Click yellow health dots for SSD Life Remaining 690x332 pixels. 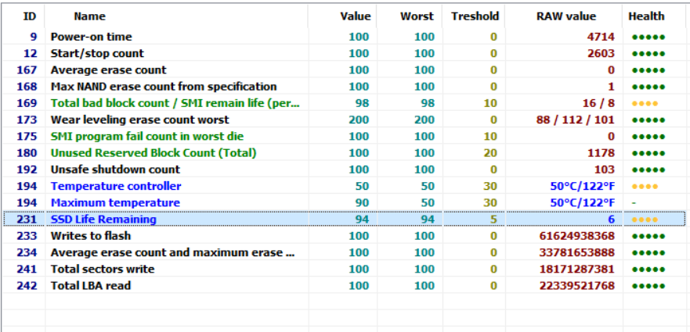click(x=644, y=220)
